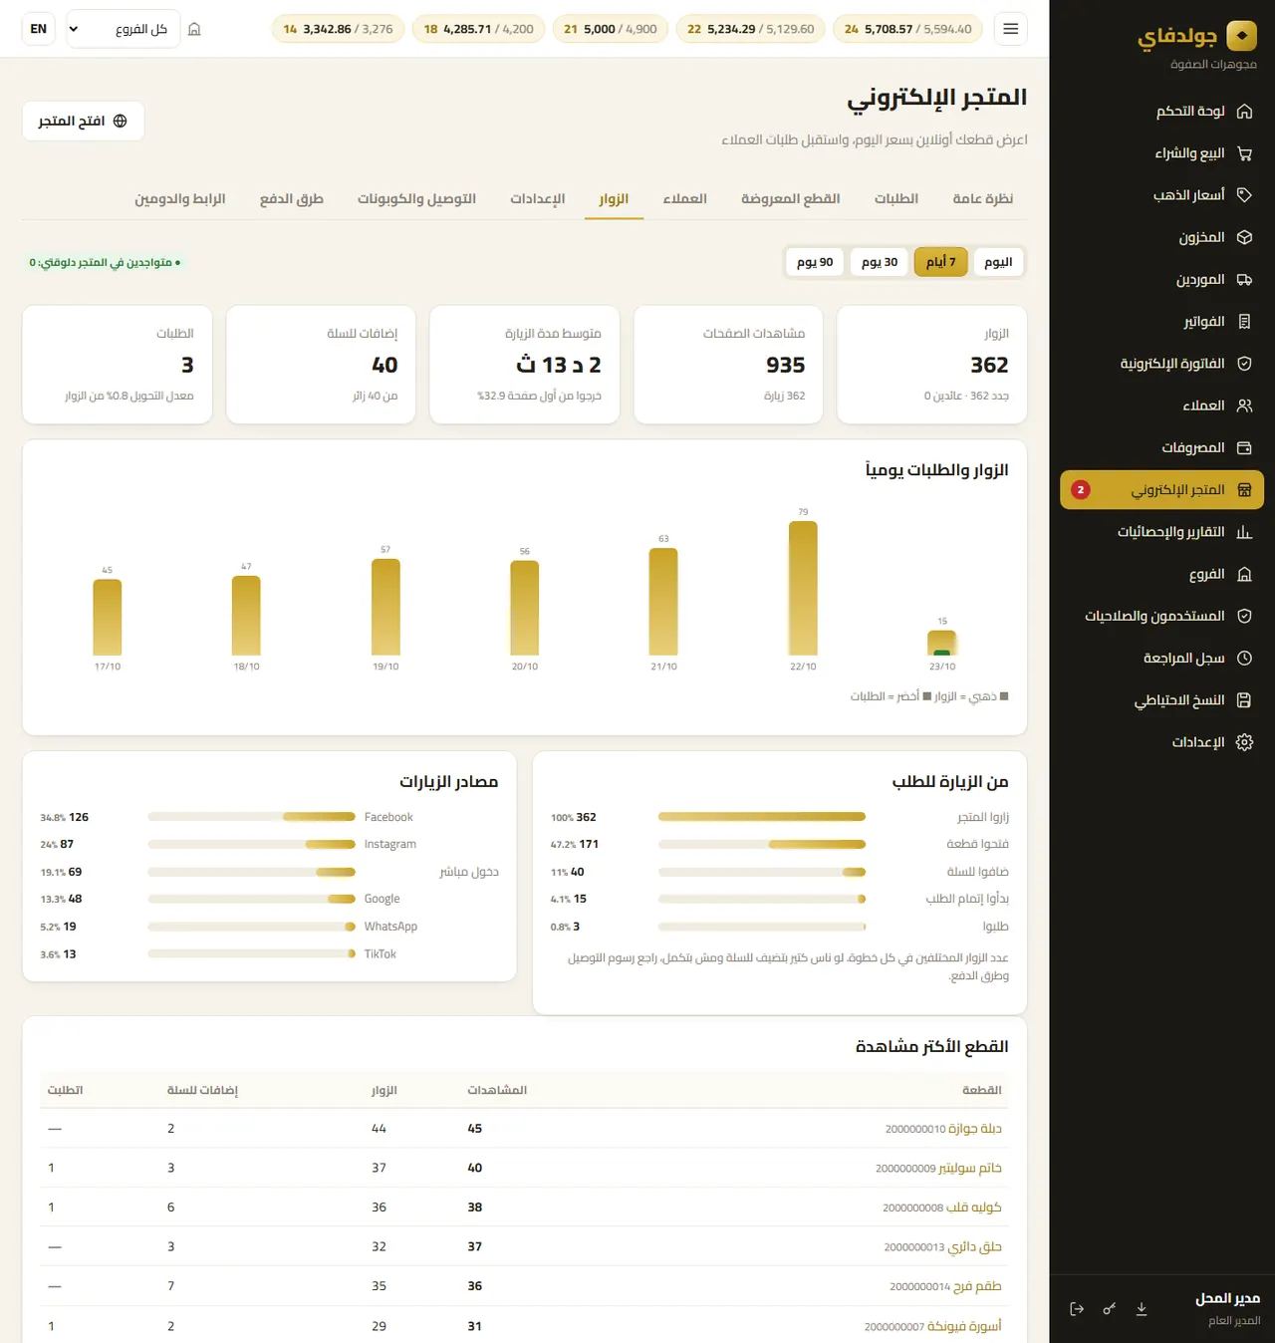This screenshot has height=1343, width=1275.
Task: Open الموردين truck icon in sidebar
Action: click(1244, 280)
